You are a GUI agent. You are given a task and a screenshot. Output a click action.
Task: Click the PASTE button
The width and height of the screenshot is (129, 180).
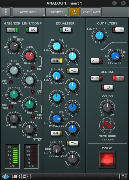[x=96, y=12]
